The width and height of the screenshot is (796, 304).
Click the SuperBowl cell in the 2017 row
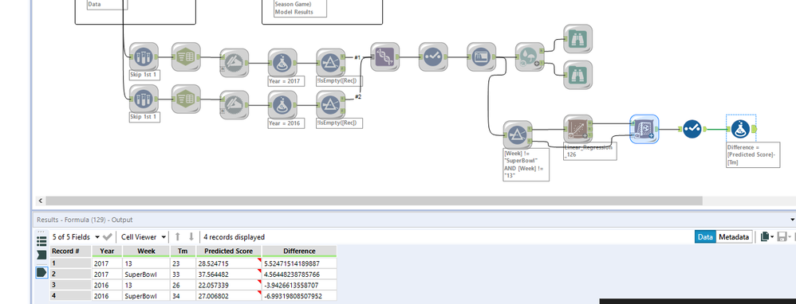146,274
